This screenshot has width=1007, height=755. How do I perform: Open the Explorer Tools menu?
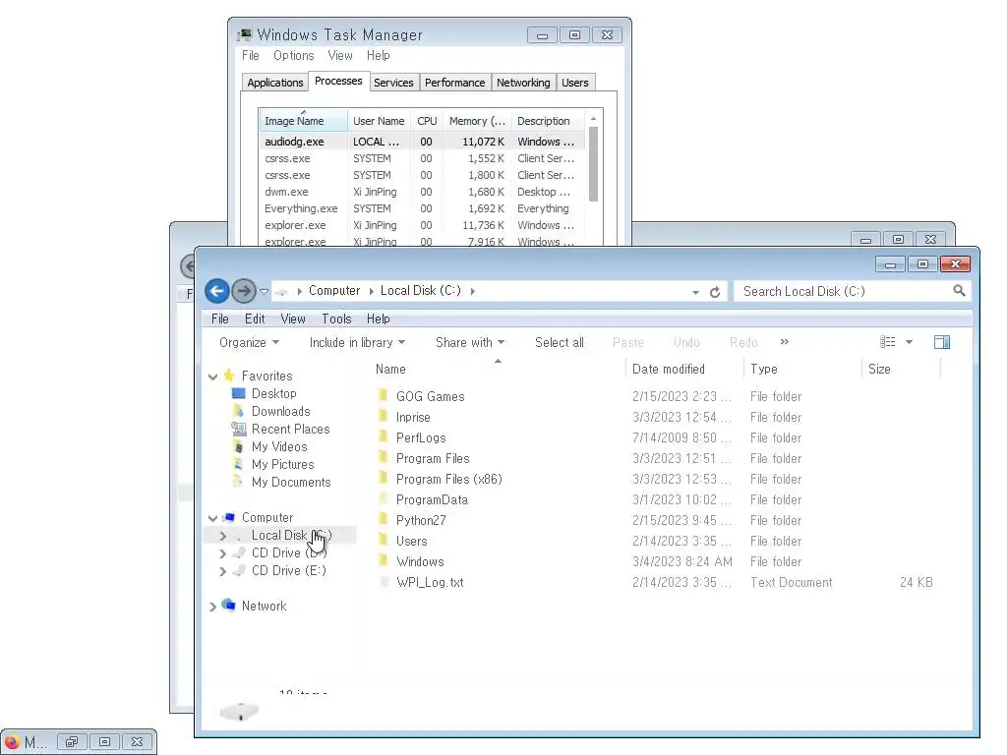pos(336,319)
